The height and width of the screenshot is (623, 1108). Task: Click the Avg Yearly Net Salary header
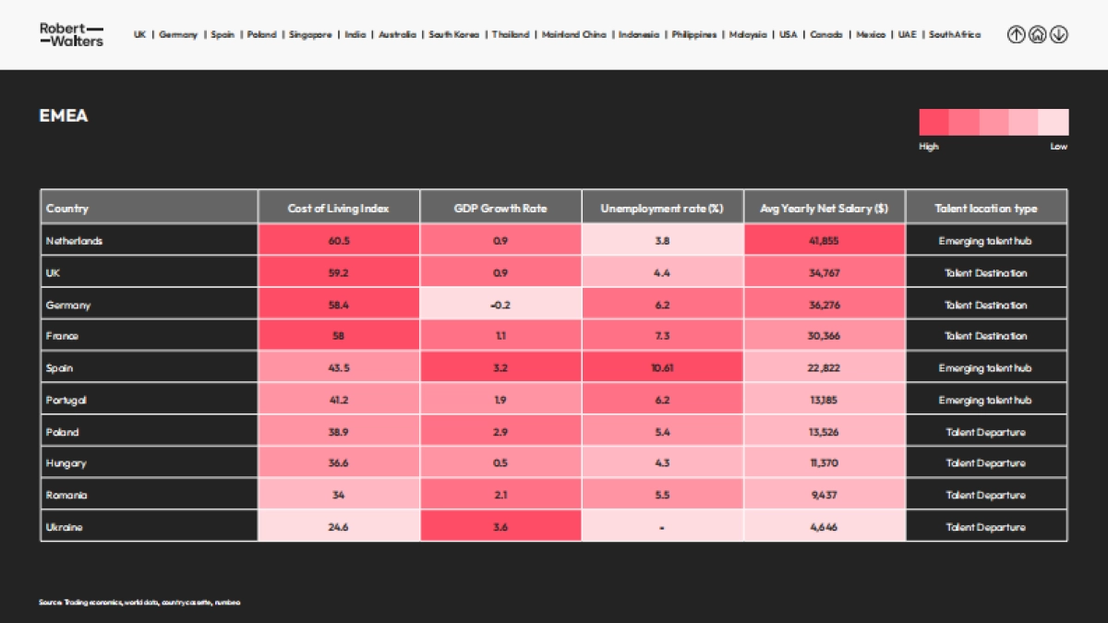(824, 209)
